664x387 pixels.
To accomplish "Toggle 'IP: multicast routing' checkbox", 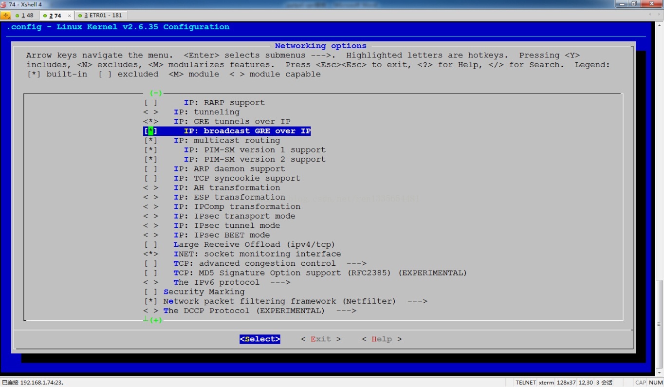I will click(x=151, y=141).
